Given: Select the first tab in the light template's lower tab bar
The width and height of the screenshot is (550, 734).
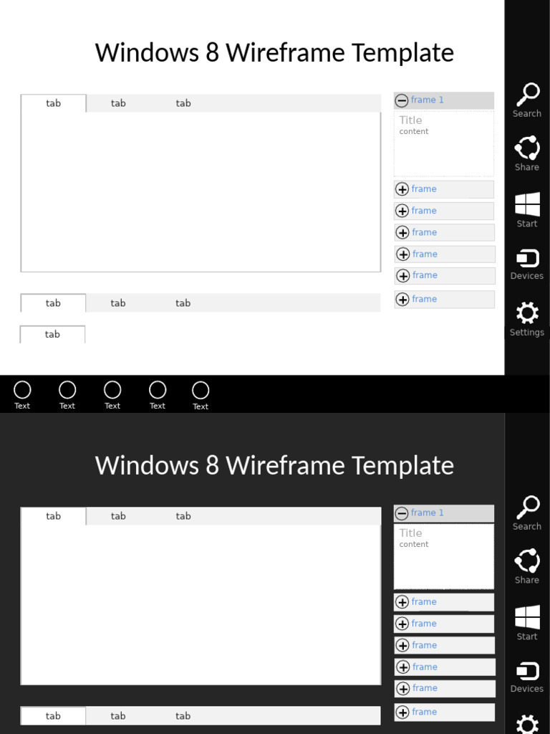Looking at the screenshot, I should [53, 303].
